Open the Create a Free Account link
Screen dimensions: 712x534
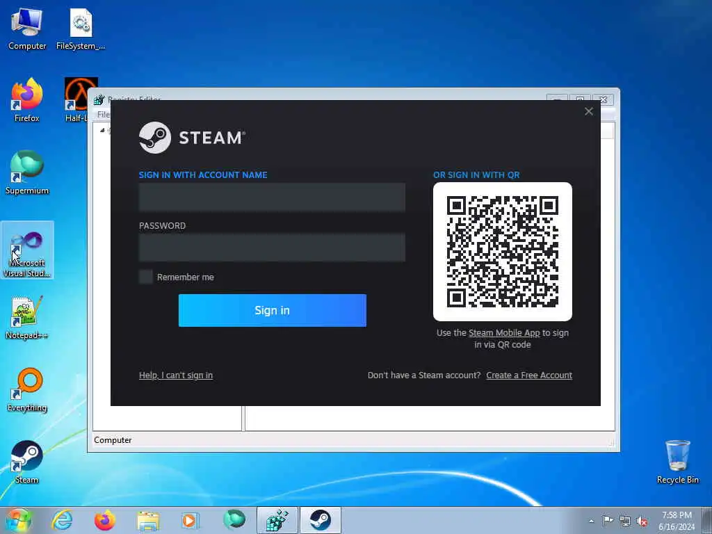tap(529, 375)
